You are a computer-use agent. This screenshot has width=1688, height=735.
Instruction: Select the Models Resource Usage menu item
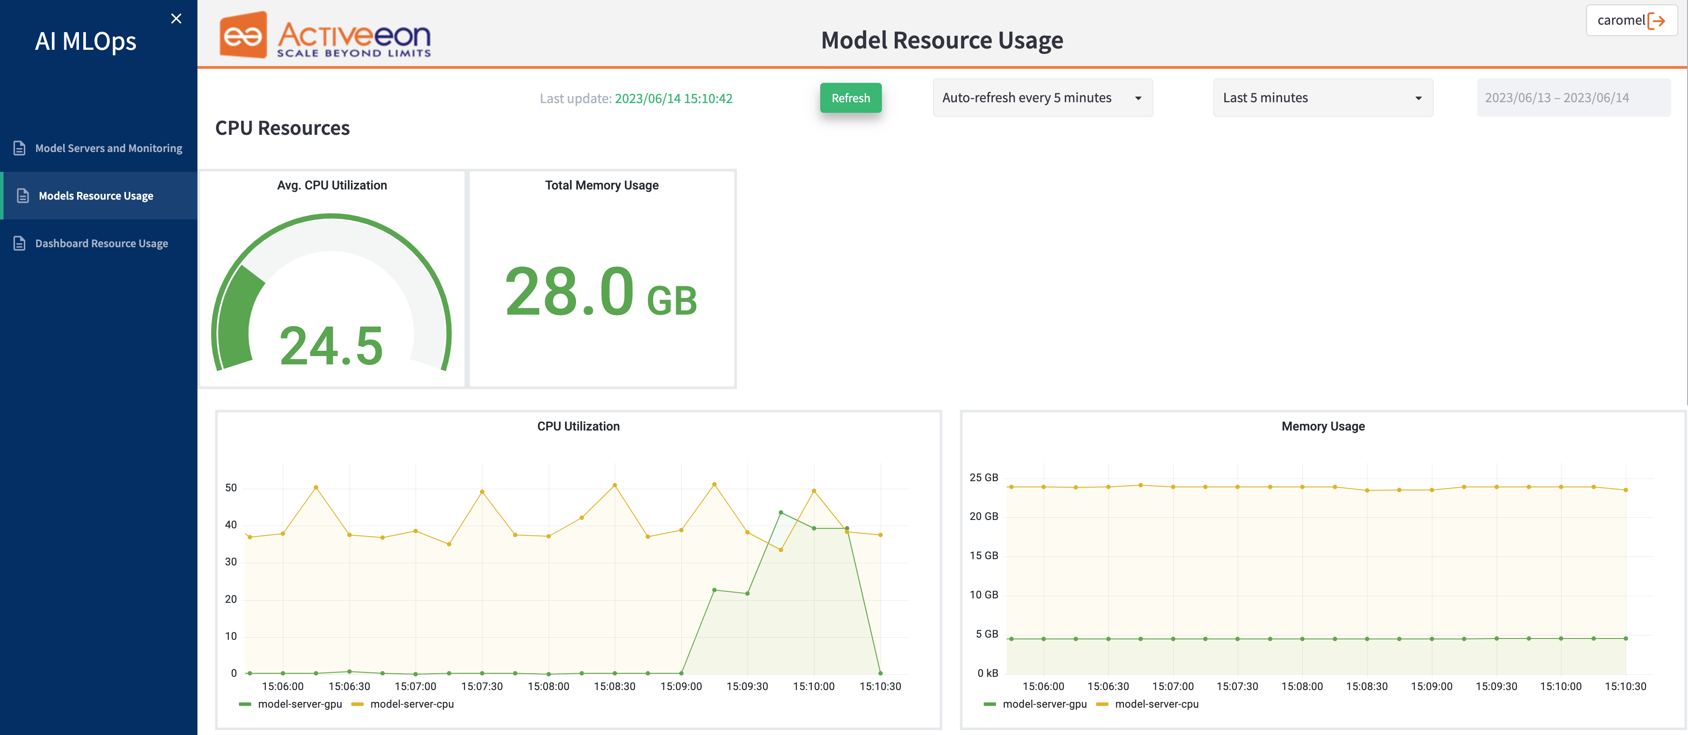[x=96, y=195]
